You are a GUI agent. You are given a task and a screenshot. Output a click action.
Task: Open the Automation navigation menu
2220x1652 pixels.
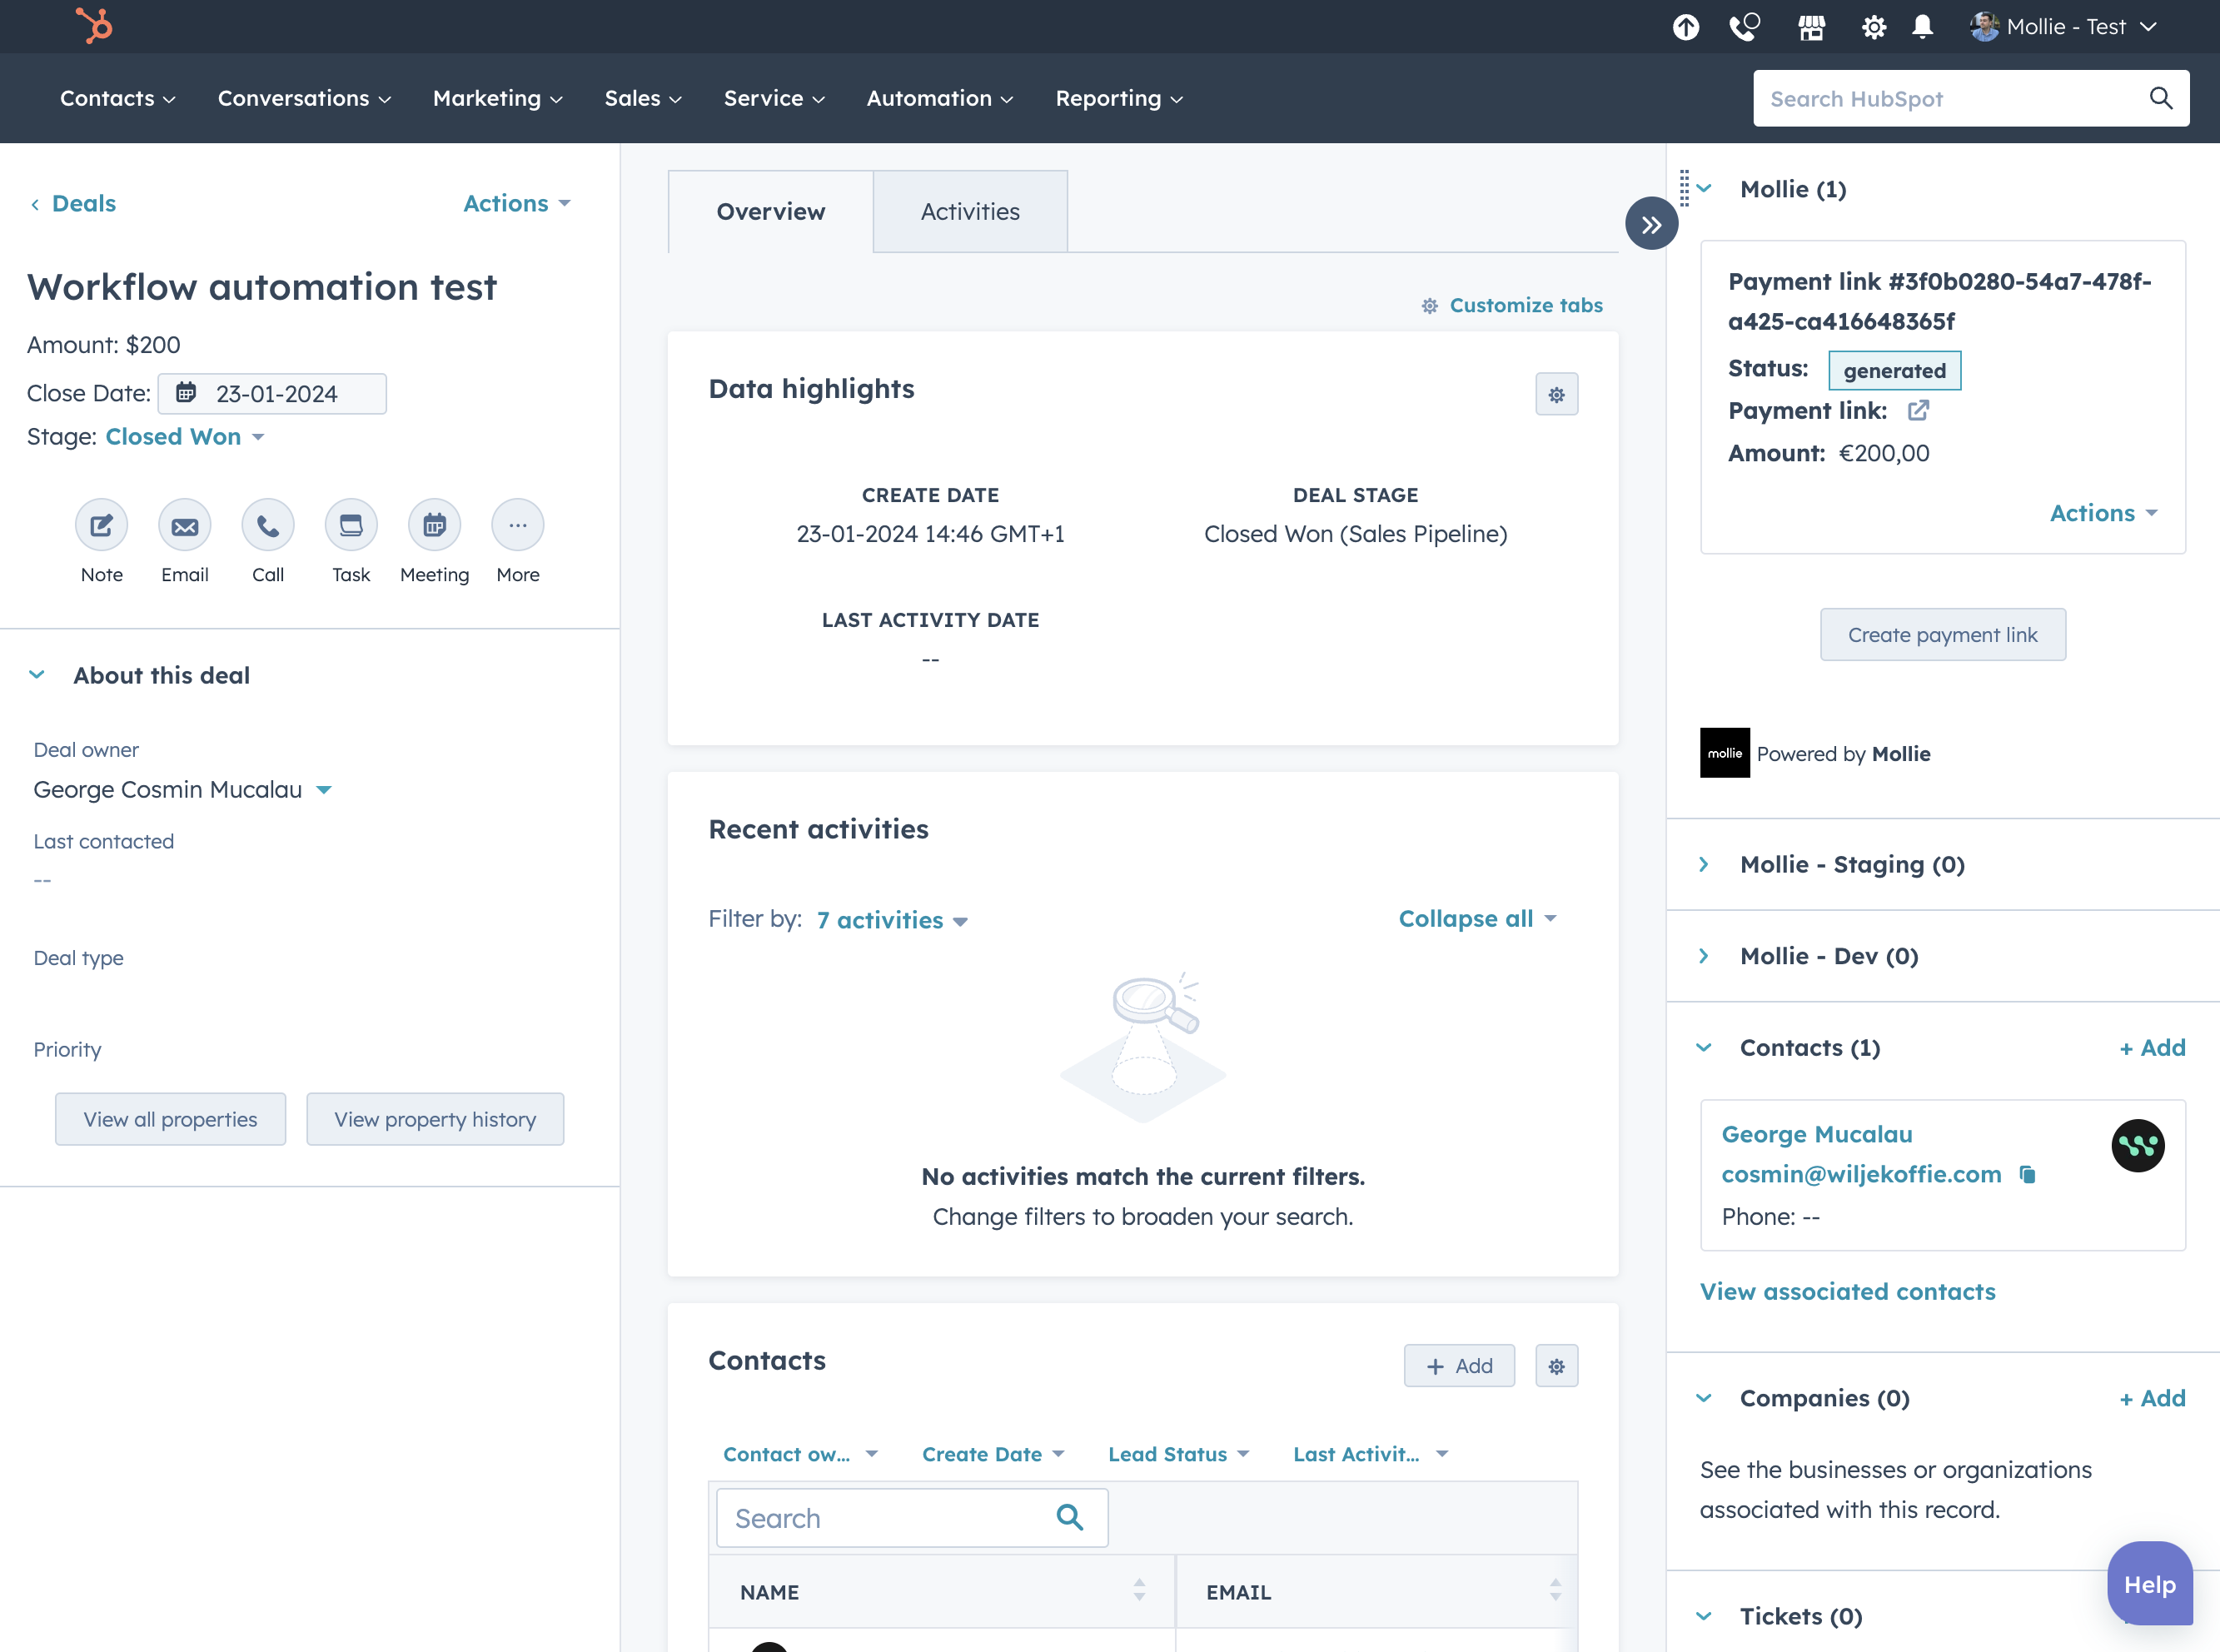[940, 98]
